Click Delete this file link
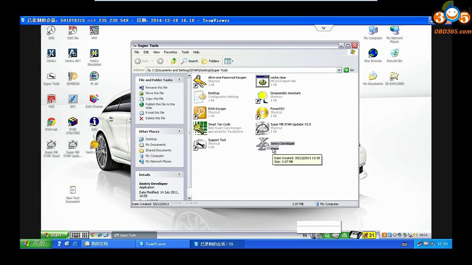This screenshot has height=265, width=472. (155, 118)
